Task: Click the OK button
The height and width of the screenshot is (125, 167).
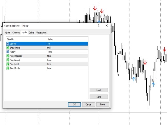Action: tap(74, 104)
